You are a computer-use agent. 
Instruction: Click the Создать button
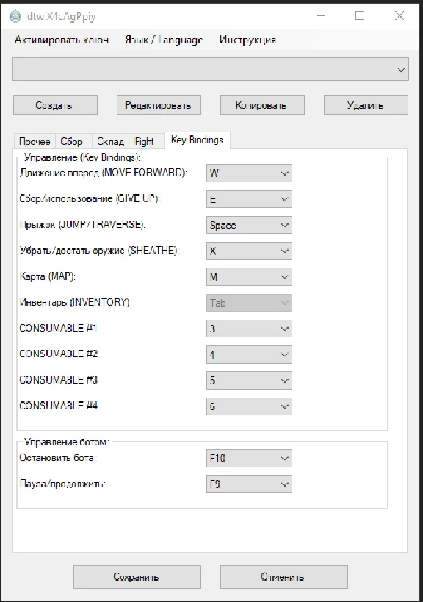[55, 105]
